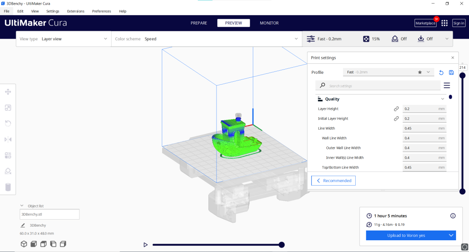The image size is (469, 252).
Task: Edit the Line Width value field
Action: (x=424, y=129)
